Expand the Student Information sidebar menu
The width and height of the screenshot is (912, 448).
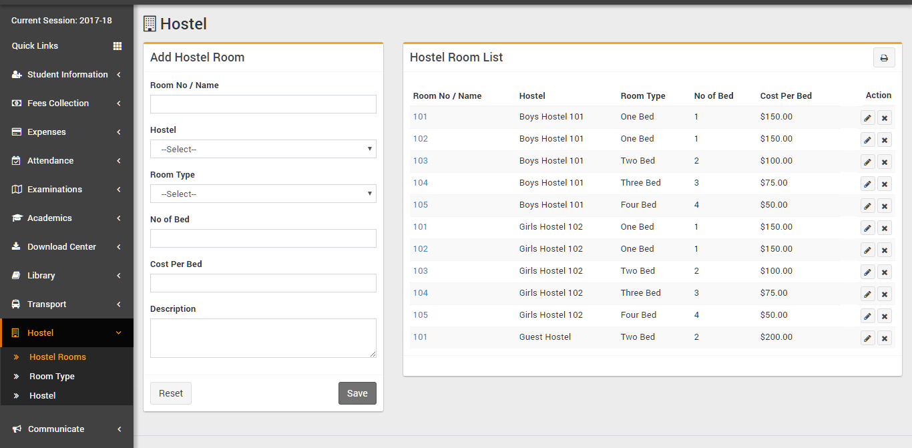pyautogui.click(x=67, y=75)
